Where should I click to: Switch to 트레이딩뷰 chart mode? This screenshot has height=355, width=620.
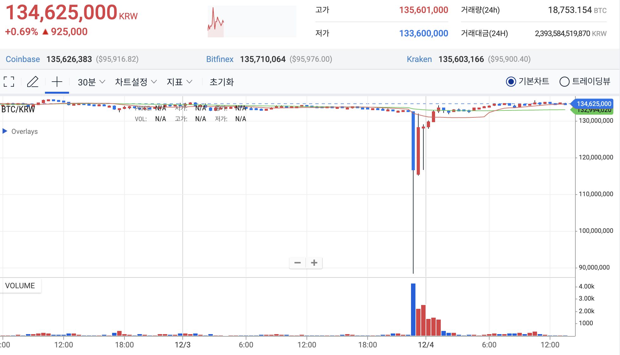tap(564, 82)
